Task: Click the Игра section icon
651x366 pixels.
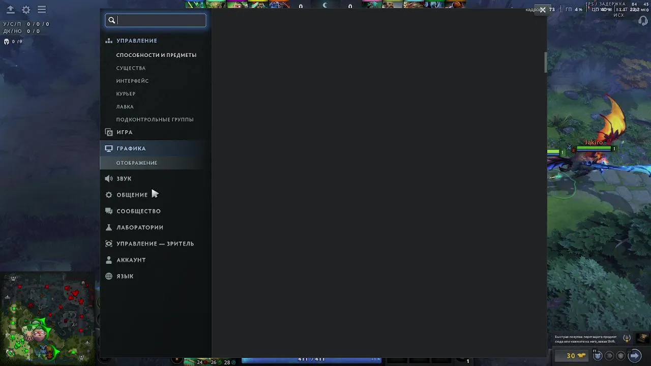Action: pos(109,132)
